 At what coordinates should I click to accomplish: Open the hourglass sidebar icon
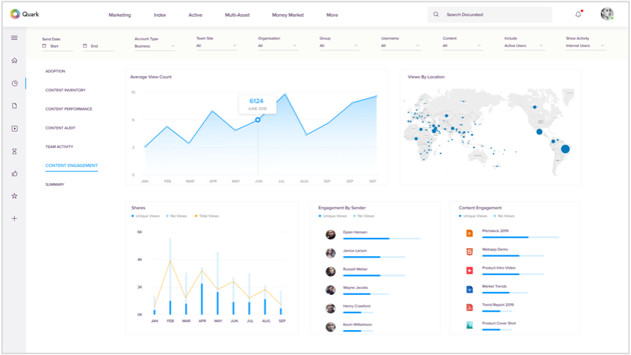(x=15, y=152)
